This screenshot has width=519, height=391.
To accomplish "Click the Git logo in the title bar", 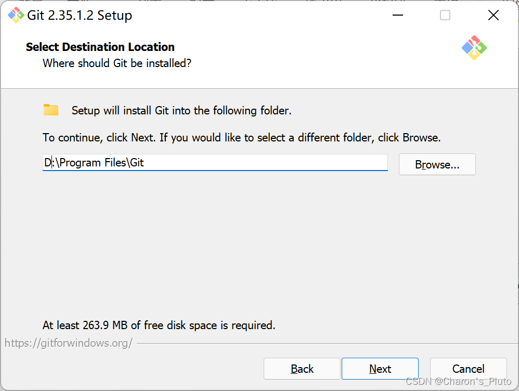I will pyautogui.click(x=16, y=16).
